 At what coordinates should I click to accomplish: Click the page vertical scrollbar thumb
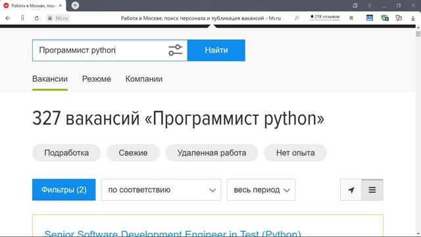pyautogui.click(x=418, y=34)
